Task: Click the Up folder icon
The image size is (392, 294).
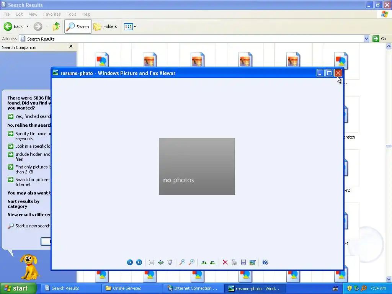Action: click(x=56, y=26)
